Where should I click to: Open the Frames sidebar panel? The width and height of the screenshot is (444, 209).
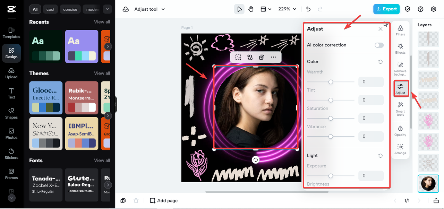(11, 174)
